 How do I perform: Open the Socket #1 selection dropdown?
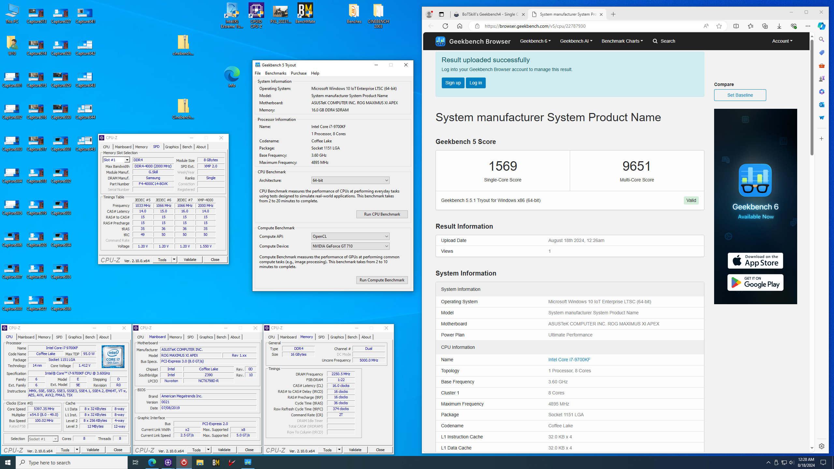pyautogui.click(x=43, y=439)
